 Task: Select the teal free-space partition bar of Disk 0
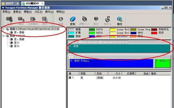pyautogui.click(x=119, y=48)
